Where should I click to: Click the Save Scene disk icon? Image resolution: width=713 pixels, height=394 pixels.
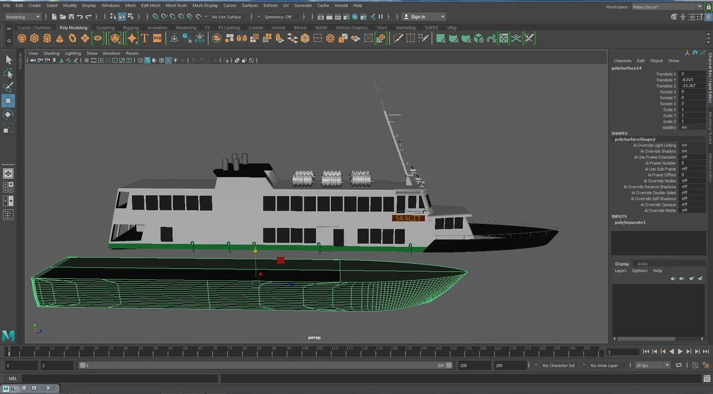tap(71, 17)
